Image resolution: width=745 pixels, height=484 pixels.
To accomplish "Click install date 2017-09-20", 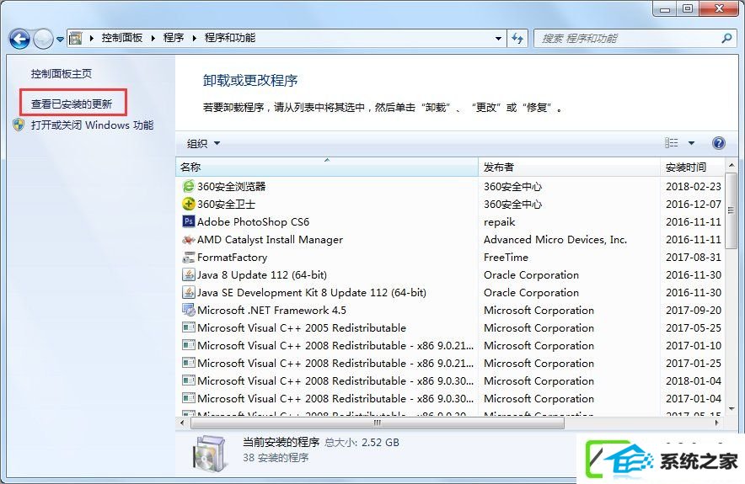I will pyautogui.click(x=694, y=311).
